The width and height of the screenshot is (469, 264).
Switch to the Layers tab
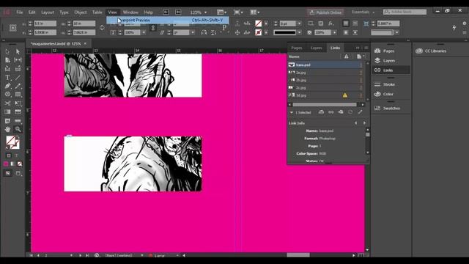click(x=316, y=48)
